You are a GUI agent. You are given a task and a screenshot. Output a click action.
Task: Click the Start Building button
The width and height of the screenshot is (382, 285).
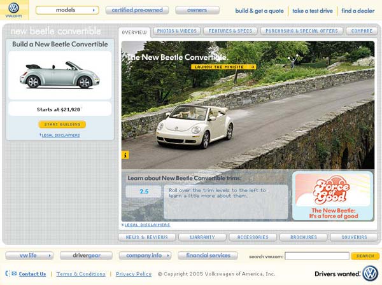click(x=62, y=124)
